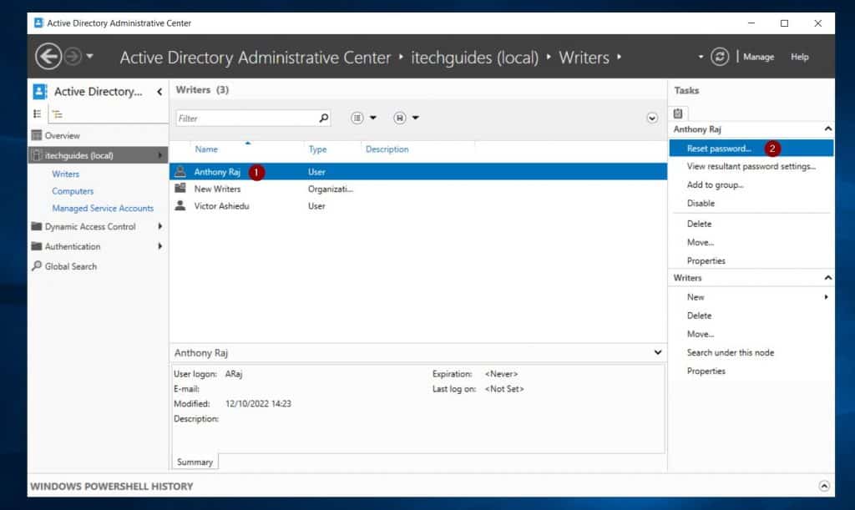This screenshot has width=855, height=510.
Task: Expand the filter criteria chevron button
Action: [x=651, y=119]
